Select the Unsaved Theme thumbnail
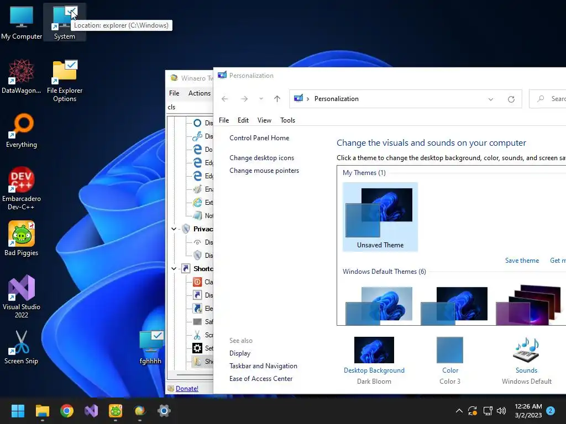The height and width of the screenshot is (424, 566). 380,216
